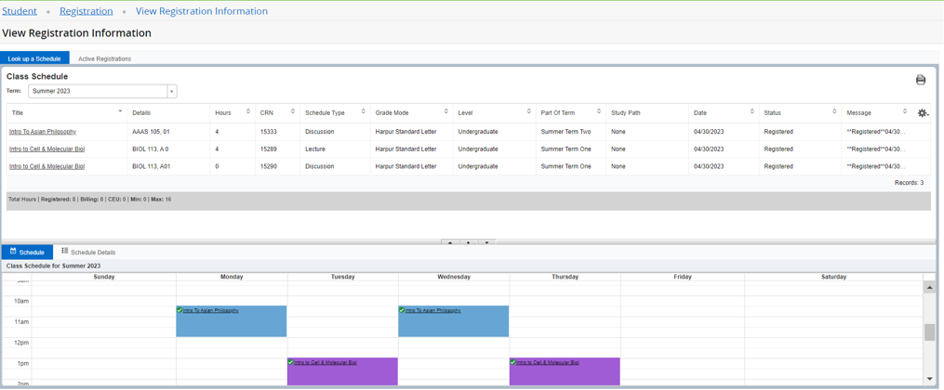Click the Thursday Intro to Cell & Molecular Biol block
The image size is (944, 390).
(x=565, y=371)
